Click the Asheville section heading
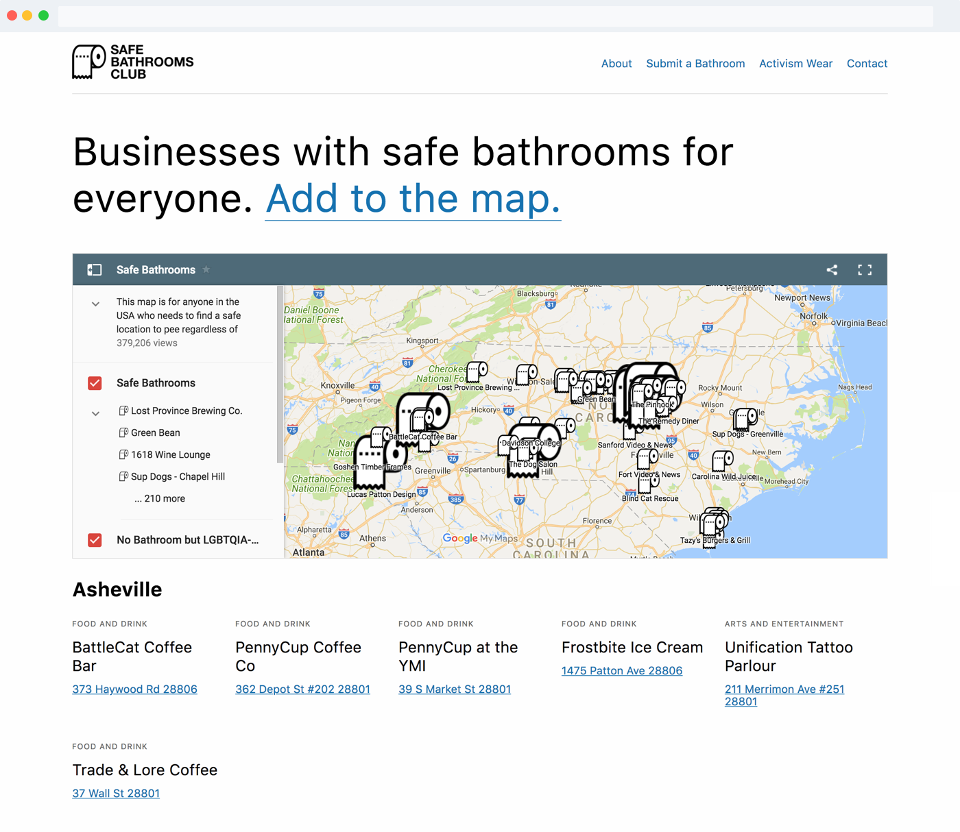 117,589
